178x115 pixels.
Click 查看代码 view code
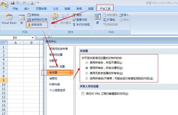pyautogui.click(x=80, y=20)
